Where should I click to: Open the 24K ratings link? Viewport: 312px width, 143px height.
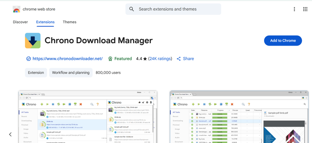160,59
